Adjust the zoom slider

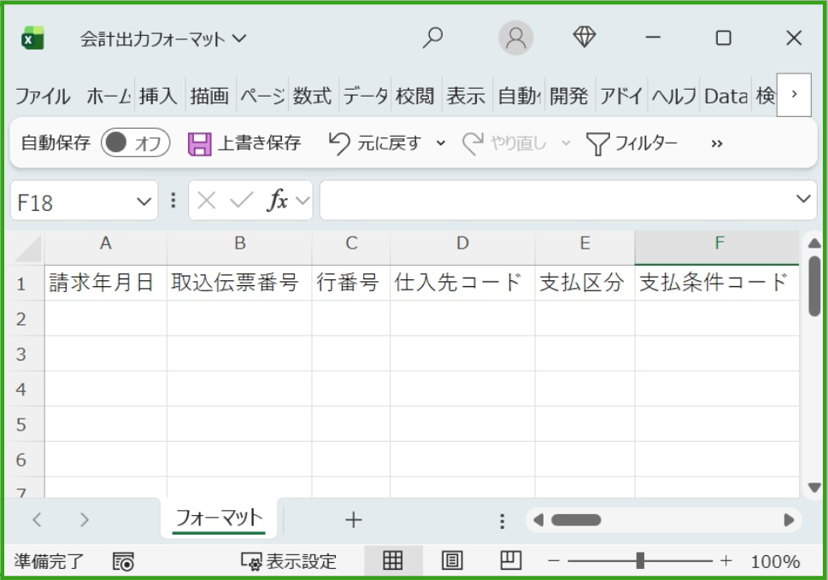[640, 561]
